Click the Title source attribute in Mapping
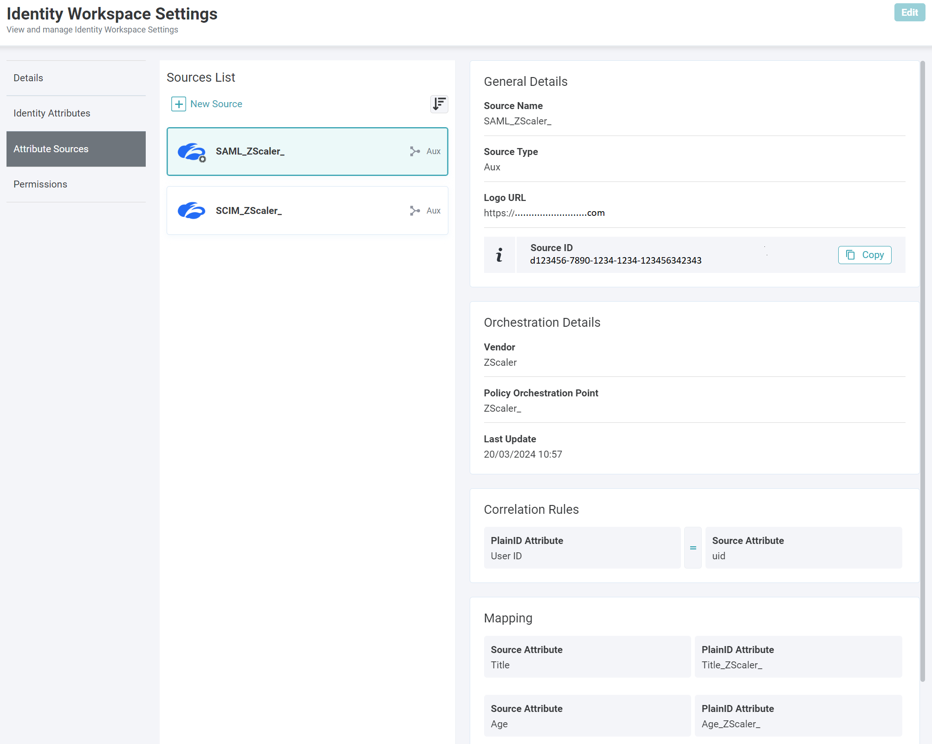The height and width of the screenshot is (744, 932). [500, 665]
